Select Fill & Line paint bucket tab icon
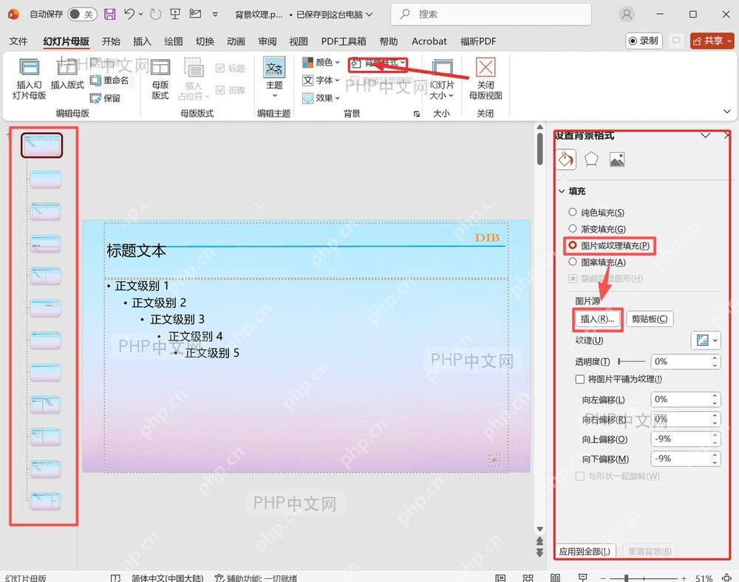The width and height of the screenshot is (739, 582). tap(566, 160)
